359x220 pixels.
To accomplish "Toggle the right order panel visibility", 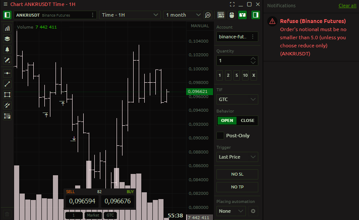I will pos(255,15).
